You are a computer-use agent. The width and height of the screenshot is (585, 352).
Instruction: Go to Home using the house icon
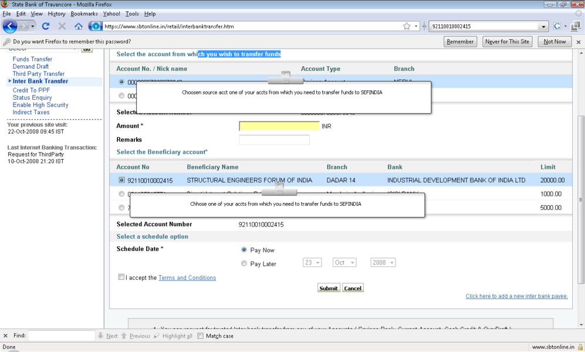tap(78, 26)
